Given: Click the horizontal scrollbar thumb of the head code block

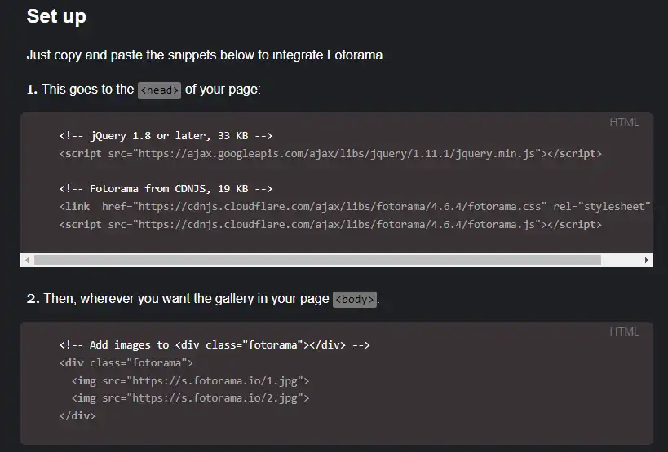Looking at the screenshot, I should pos(317,261).
